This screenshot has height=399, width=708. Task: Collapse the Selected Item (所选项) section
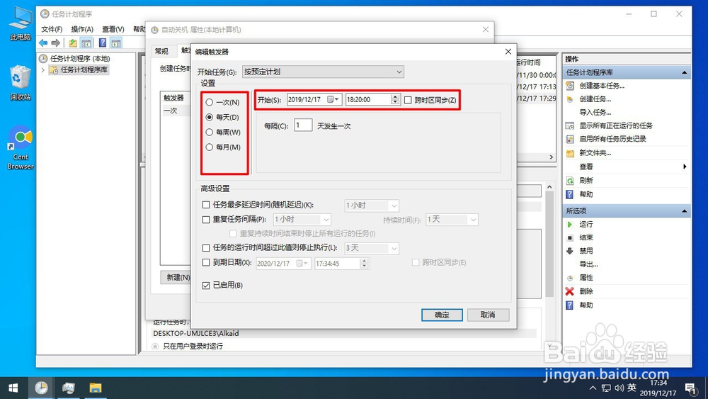pyautogui.click(x=685, y=211)
